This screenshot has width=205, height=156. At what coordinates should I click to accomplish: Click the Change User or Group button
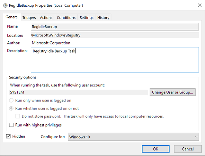pyautogui.click(x=173, y=92)
